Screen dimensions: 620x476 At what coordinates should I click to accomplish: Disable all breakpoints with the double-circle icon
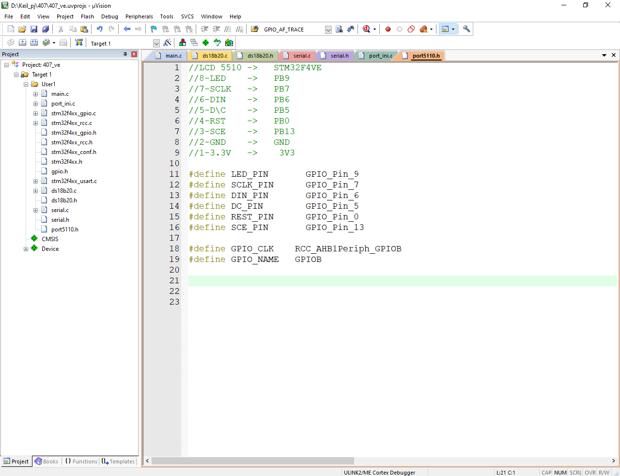[411, 29]
